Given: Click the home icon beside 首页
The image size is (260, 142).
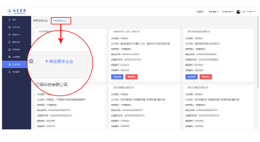Looking at the screenshot, I should click(x=10, y=20).
